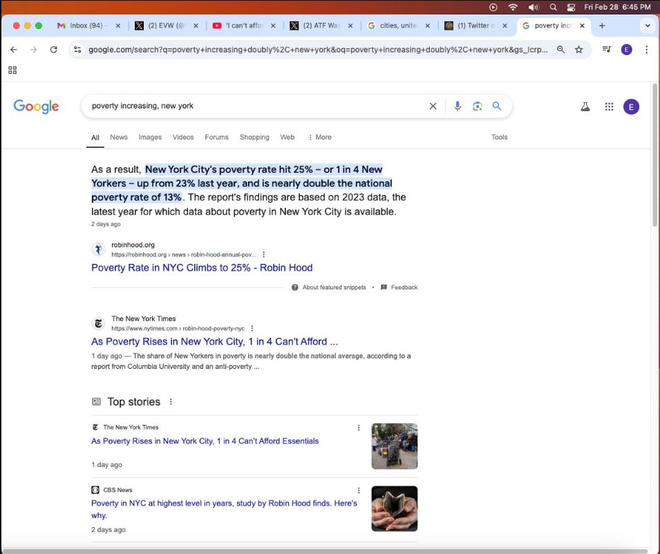Image resolution: width=660 pixels, height=554 pixels.
Task: Switch to the Web results tab
Action: click(287, 137)
